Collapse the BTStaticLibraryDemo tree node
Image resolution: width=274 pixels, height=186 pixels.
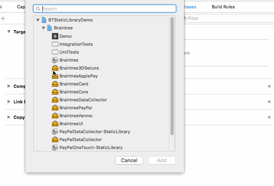[x=38, y=20]
